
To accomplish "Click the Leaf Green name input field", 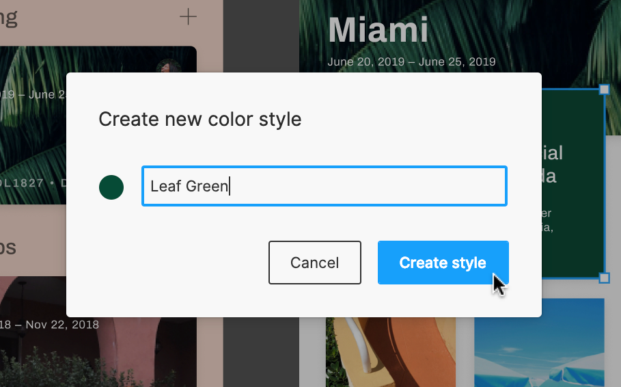I will pos(324,186).
